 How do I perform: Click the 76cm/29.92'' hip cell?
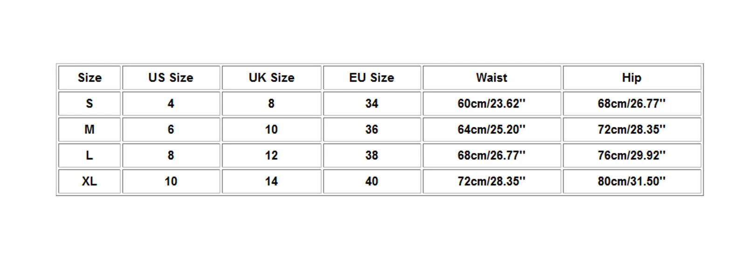631,155
